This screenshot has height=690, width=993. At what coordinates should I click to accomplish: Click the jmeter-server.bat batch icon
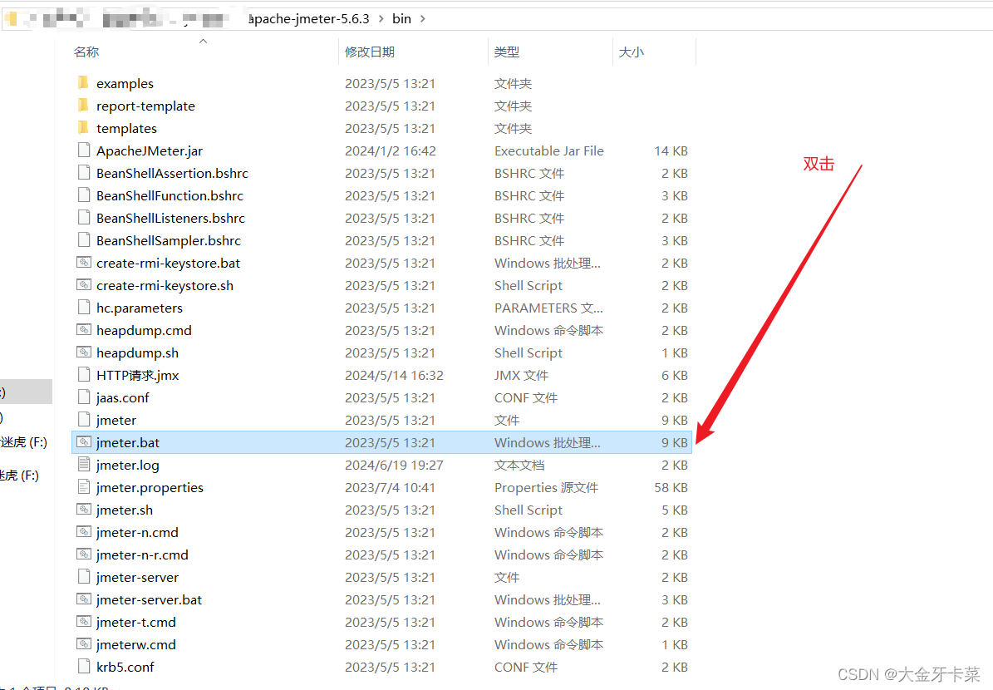click(84, 599)
